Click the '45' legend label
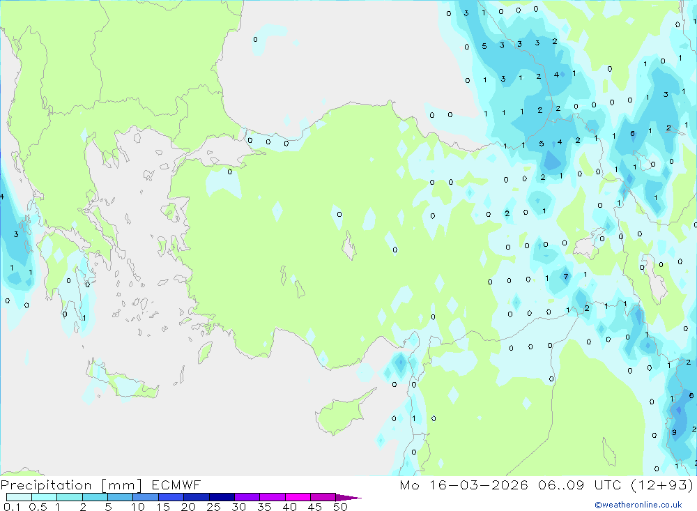Viewport: 697px width, 511px height. (x=315, y=507)
